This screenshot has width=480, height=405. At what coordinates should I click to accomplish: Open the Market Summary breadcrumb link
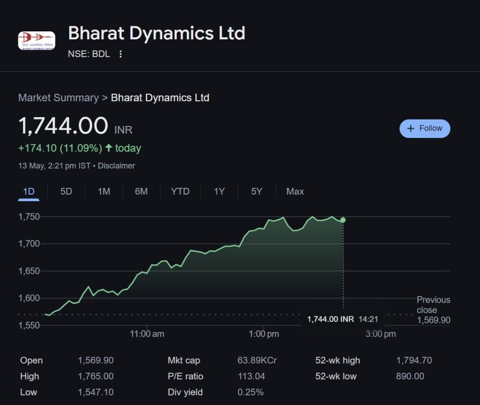coord(59,97)
